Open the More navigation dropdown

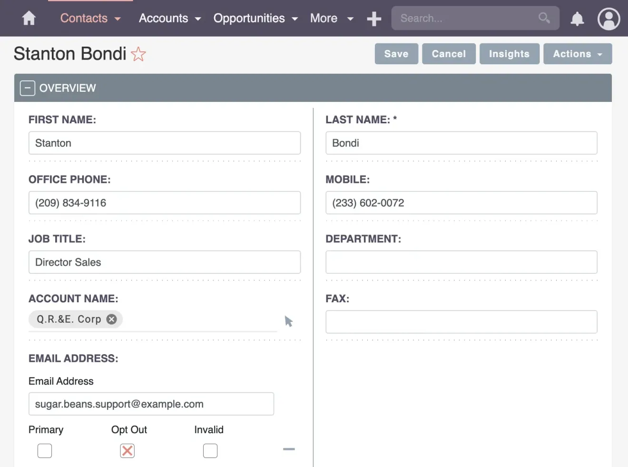332,18
